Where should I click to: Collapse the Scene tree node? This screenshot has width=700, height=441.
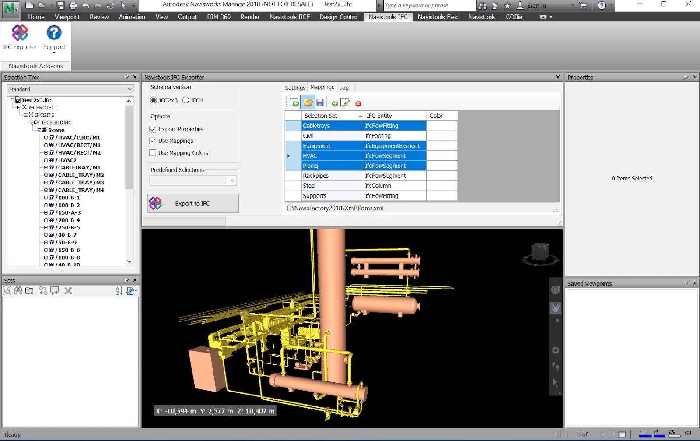click(x=39, y=130)
